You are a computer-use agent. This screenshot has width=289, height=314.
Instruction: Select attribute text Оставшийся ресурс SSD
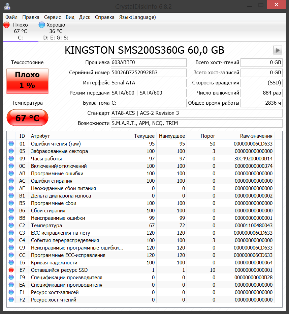(59, 270)
